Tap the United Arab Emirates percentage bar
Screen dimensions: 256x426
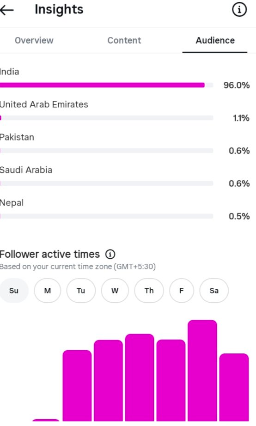(x=107, y=118)
